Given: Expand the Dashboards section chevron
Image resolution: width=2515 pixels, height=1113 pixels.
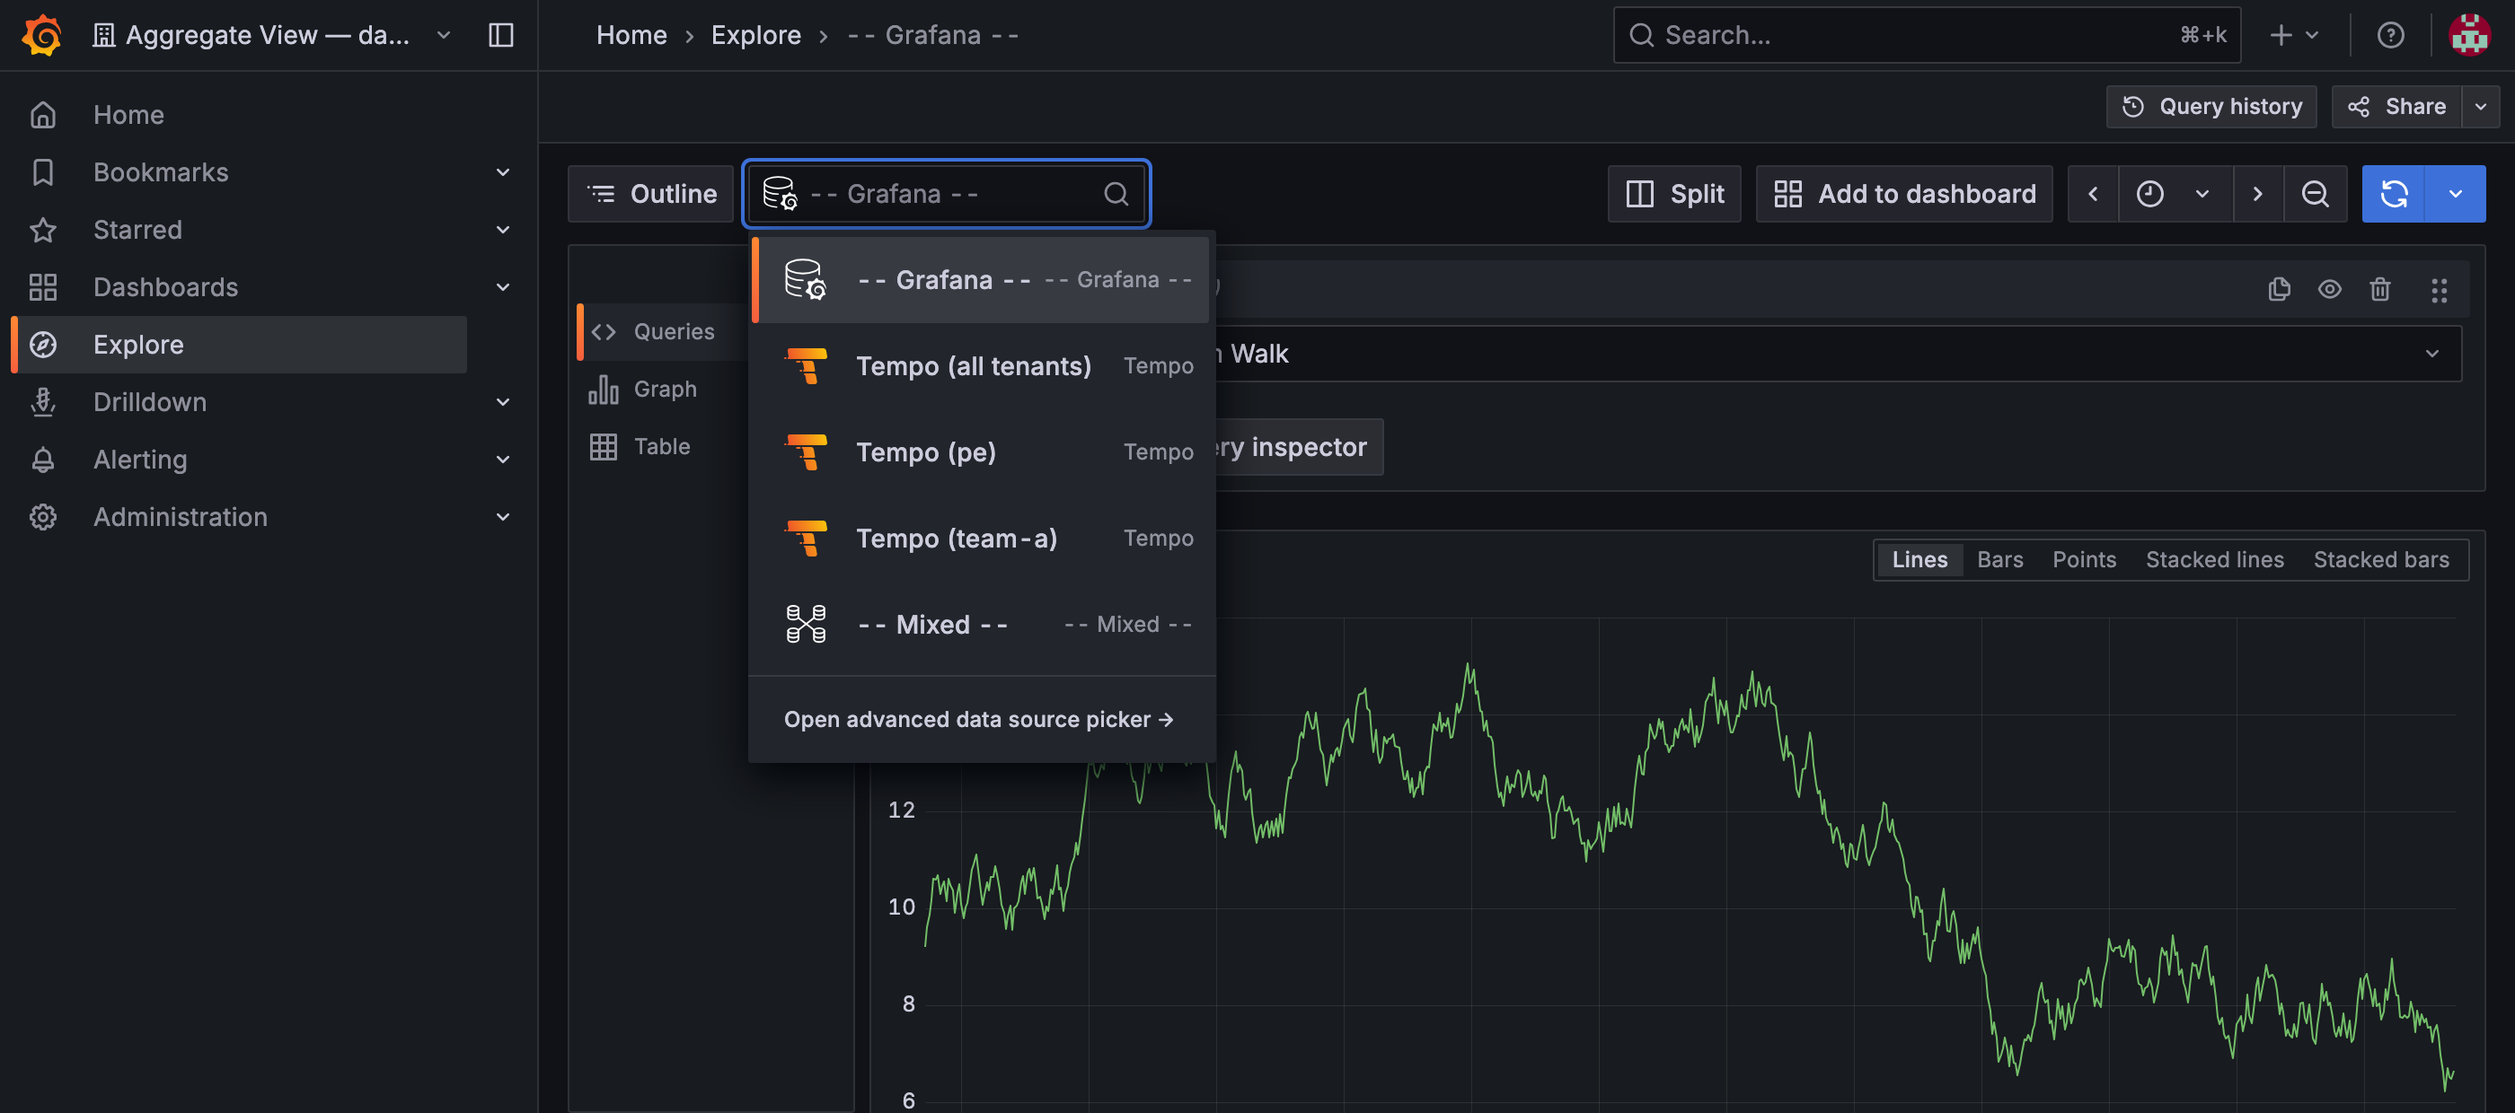Looking at the screenshot, I should 503,288.
